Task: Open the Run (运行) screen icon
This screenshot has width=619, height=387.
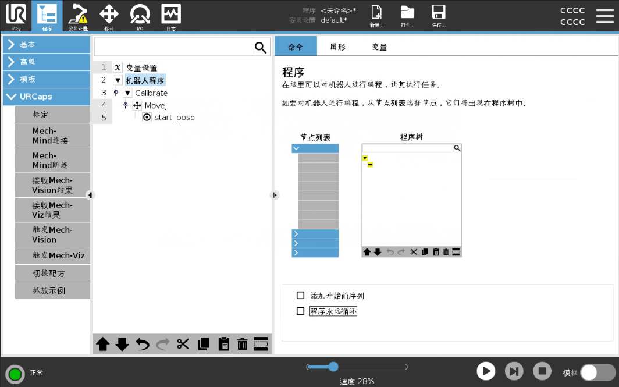Action: [x=16, y=16]
